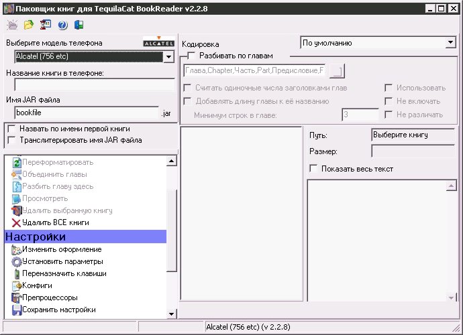Click the Объединить главы entry text
Viewport: 463px width, 335px height.
(54, 175)
